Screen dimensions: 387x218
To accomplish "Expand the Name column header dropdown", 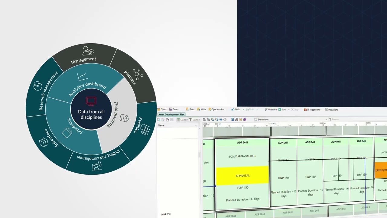I will 196,125.
